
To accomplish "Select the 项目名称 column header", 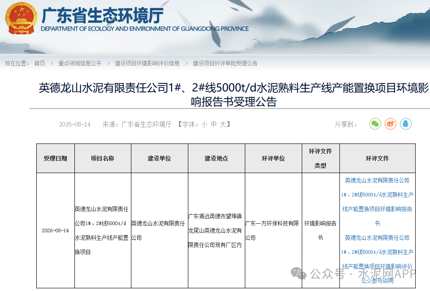I will pyautogui.click(x=103, y=158).
